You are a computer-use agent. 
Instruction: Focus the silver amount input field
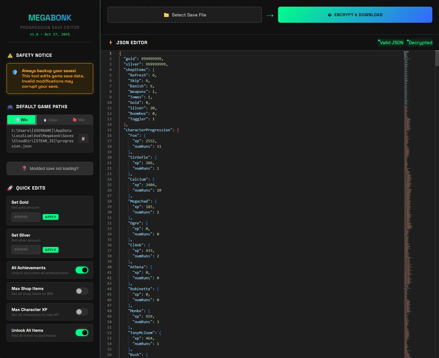click(x=26, y=250)
